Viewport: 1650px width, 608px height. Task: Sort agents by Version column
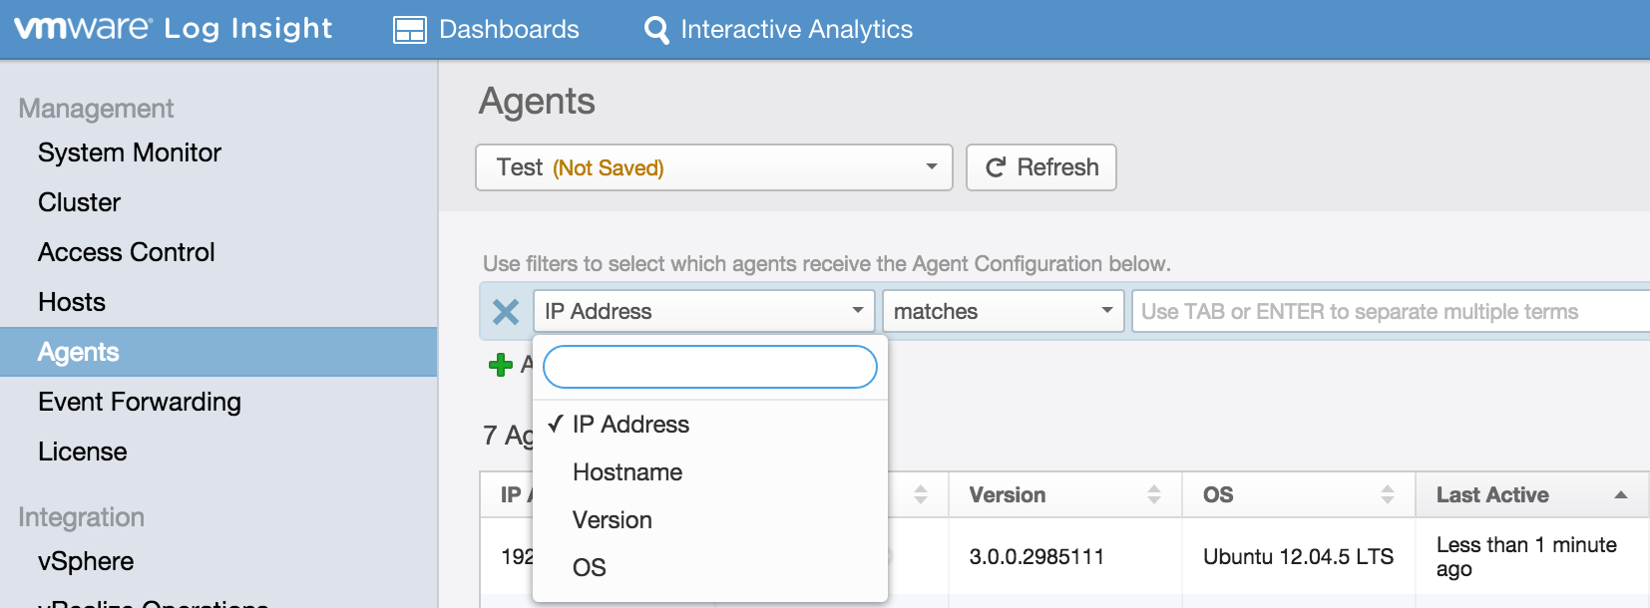click(x=1063, y=494)
